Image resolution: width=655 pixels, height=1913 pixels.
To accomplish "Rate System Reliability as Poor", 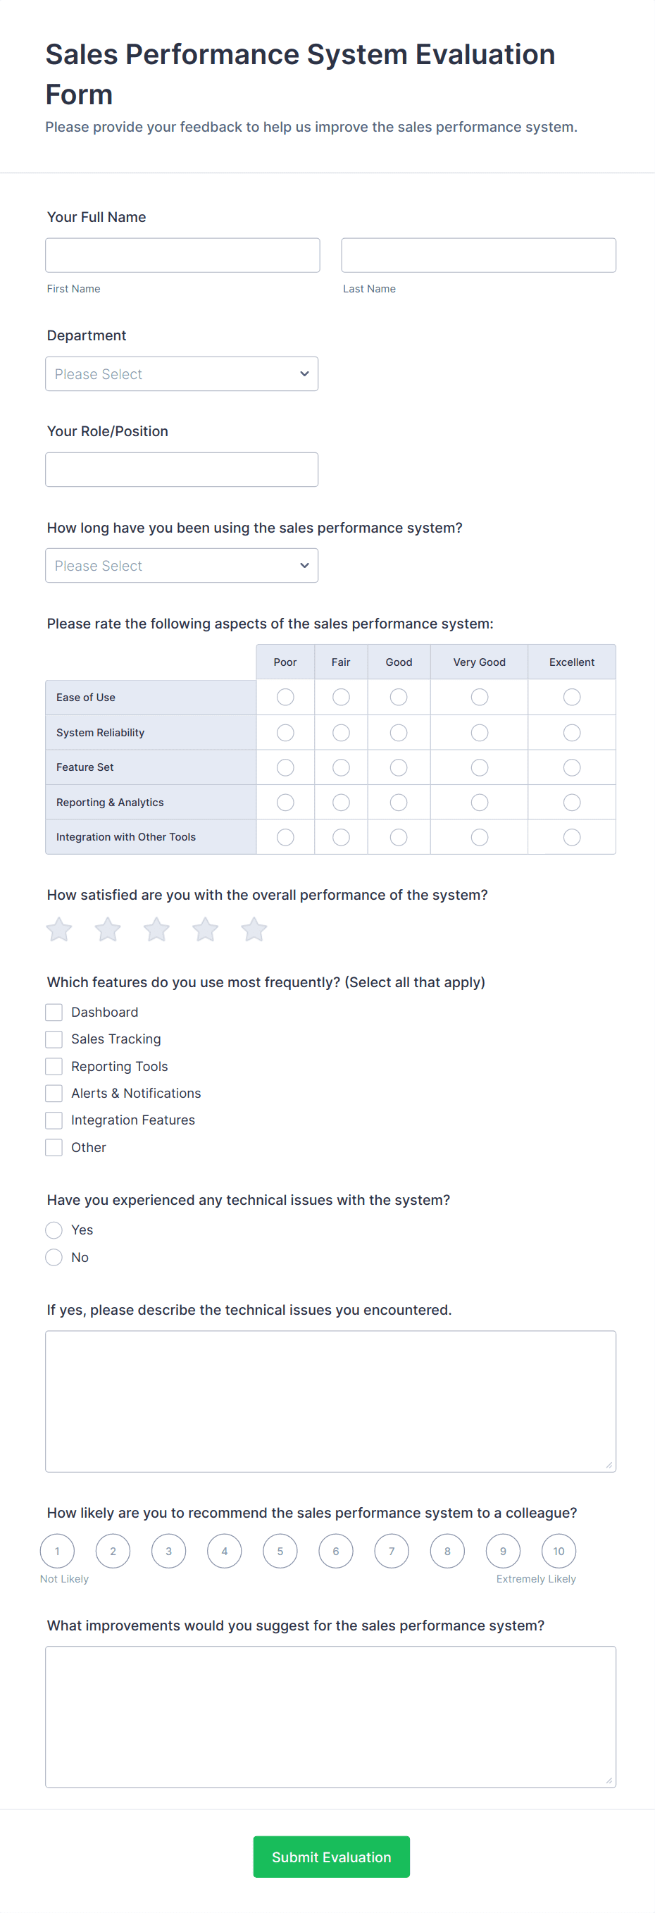I will pyautogui.click(x=285, y=733).
